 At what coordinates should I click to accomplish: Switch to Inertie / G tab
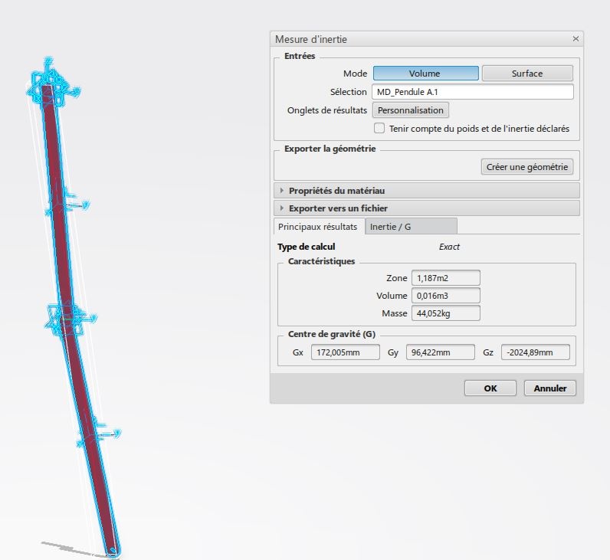pyautogui.click(x=412, y=227)
